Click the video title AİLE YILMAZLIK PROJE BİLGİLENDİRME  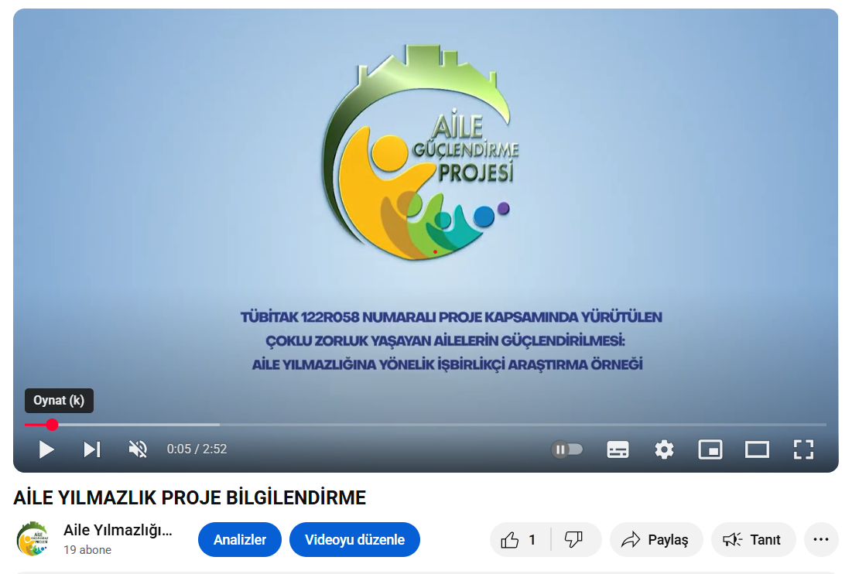190,498
